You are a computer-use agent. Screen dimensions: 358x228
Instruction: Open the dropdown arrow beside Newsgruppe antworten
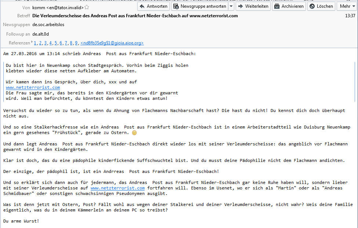231,6
